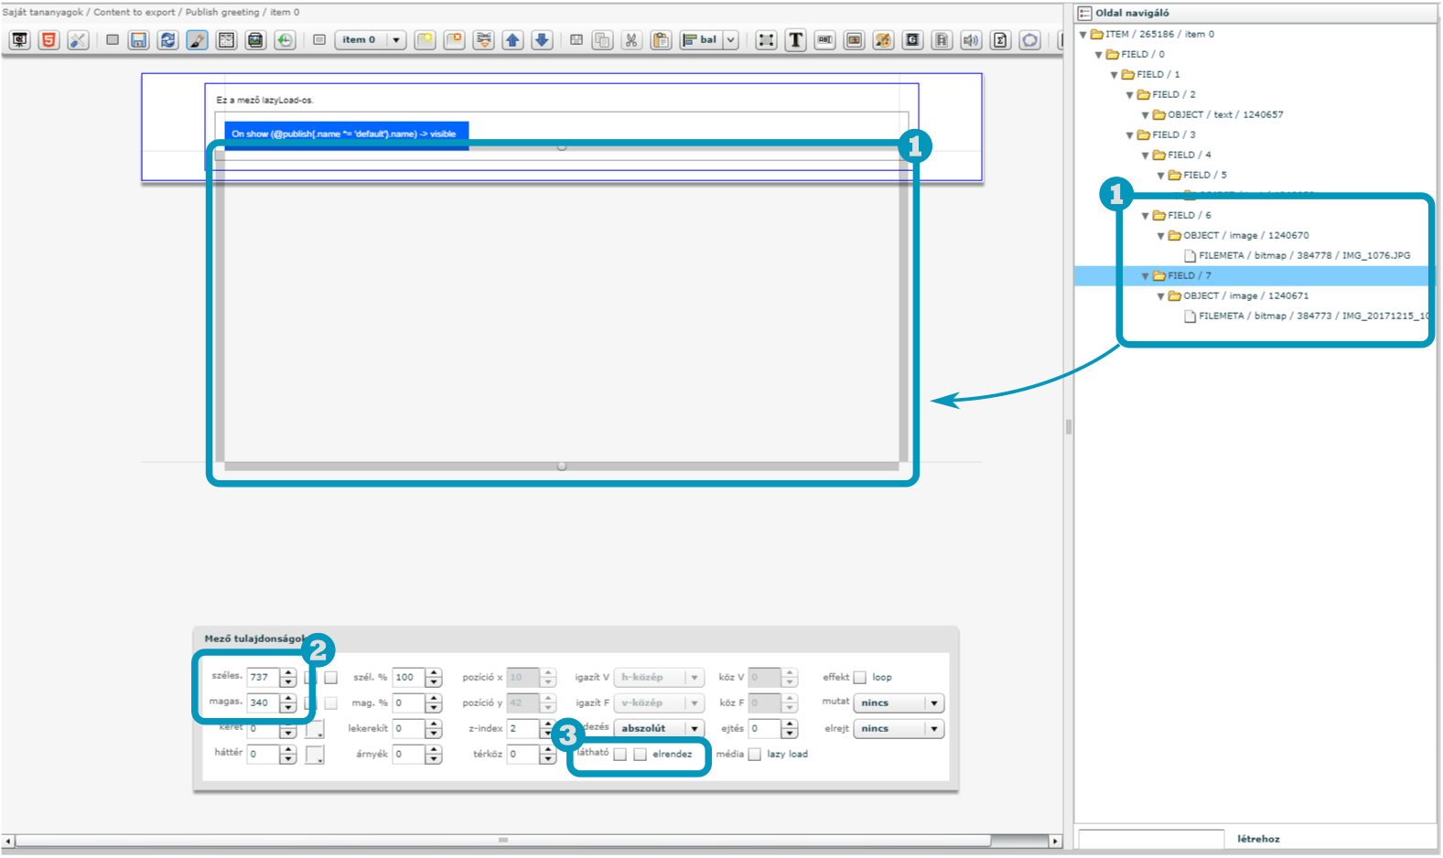This screenshot has height=858, width=1443.
Task: Enable the lazy load checkbox
Action: click(x=755, y=755)
